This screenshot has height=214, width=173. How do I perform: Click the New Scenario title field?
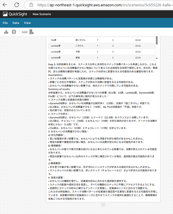[x=69, y=14]
